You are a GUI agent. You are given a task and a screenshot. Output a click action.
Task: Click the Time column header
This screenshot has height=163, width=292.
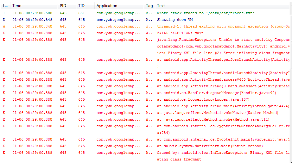pos(34,6)
